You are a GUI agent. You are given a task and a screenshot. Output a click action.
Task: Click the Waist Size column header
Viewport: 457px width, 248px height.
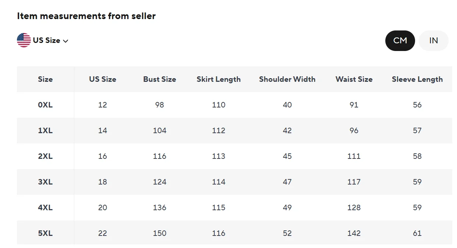354,79
